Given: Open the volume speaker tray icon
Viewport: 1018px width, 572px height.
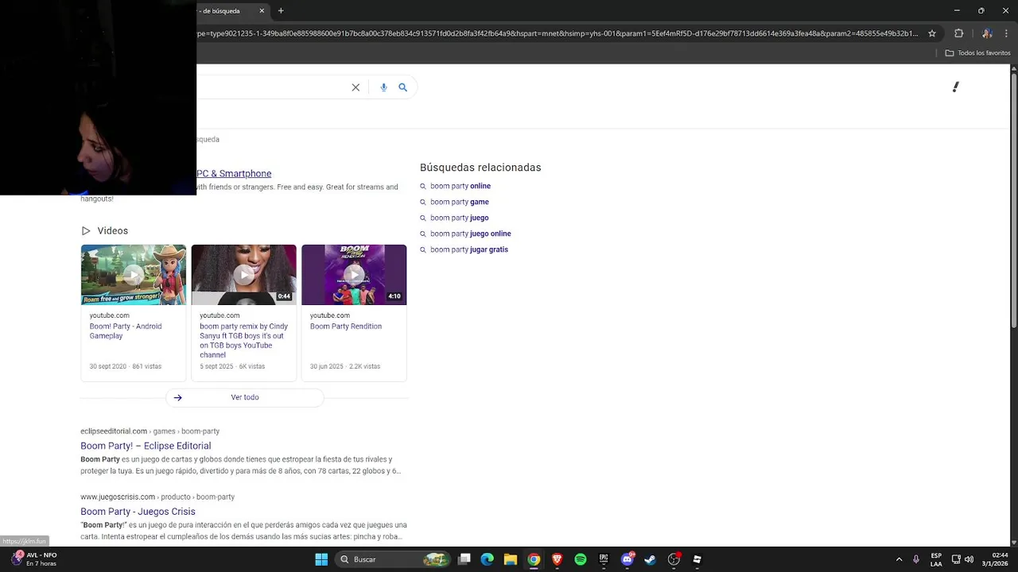Looking at the screenshot, I should click(969, 559).
